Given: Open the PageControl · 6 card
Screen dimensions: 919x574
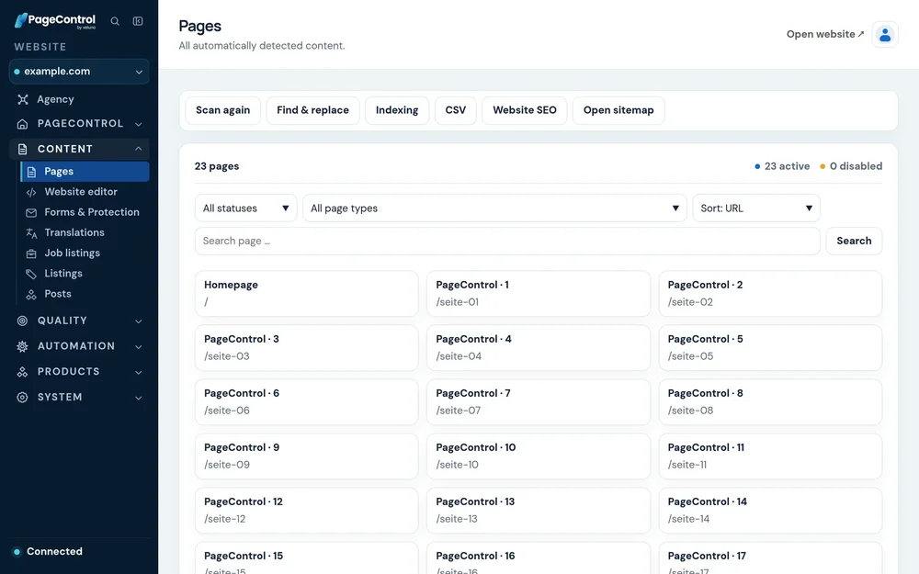Looking at the screenshot, I should point(307,402).
